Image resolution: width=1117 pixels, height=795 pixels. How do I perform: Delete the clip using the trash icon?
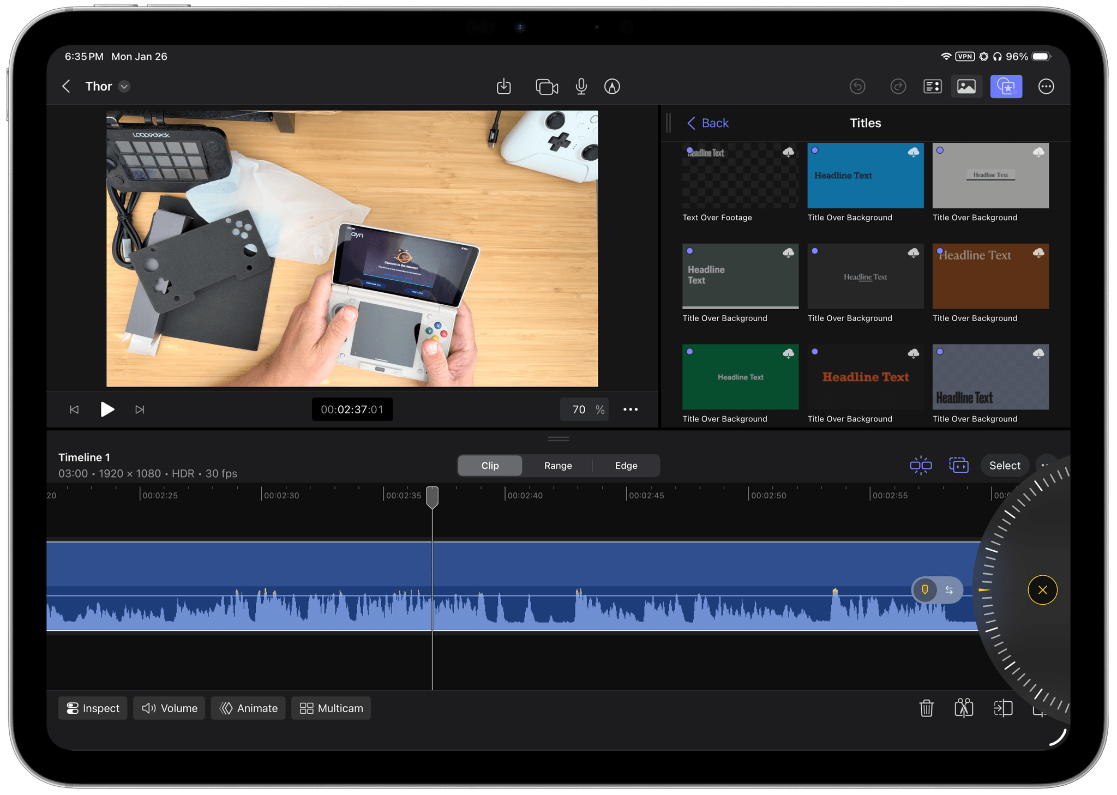coord(927,708)
